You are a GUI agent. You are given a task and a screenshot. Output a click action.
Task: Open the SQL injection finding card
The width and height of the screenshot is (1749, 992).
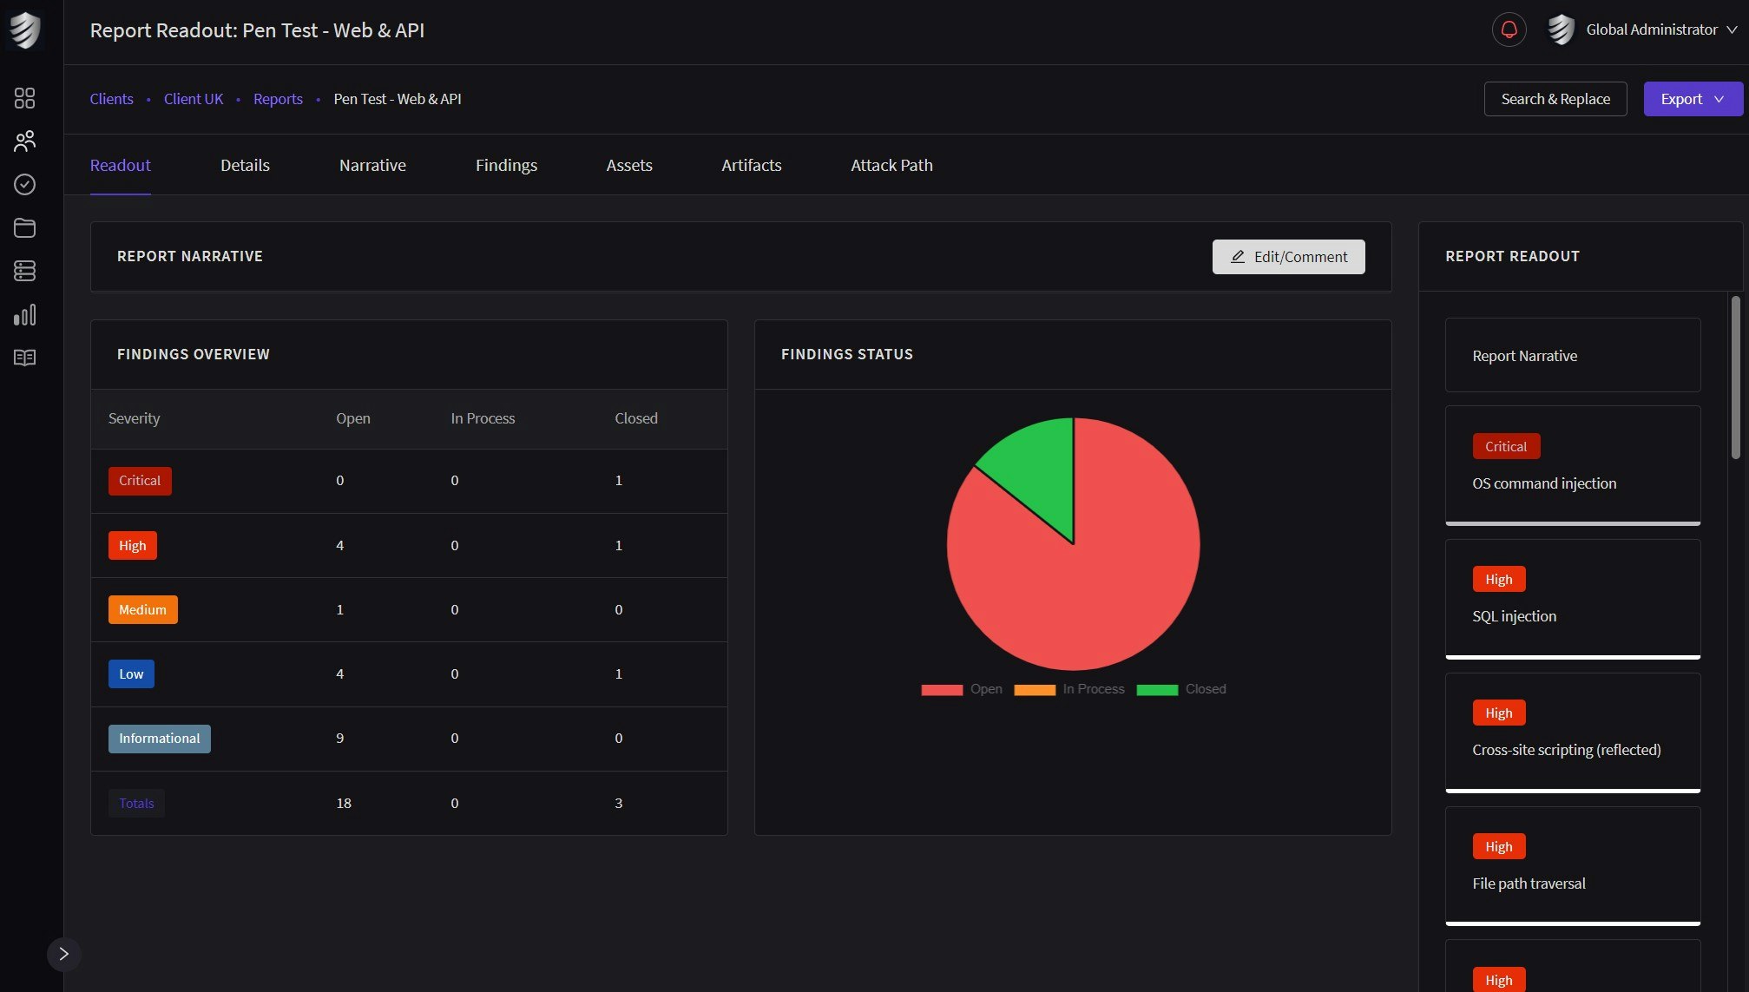1573,599
